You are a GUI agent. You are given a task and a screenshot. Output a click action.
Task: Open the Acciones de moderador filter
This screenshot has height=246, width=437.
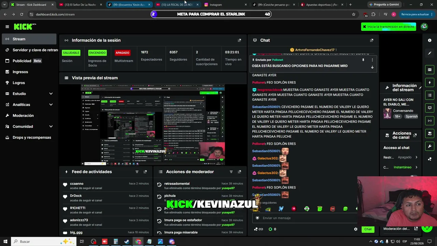tap(231, 172)
